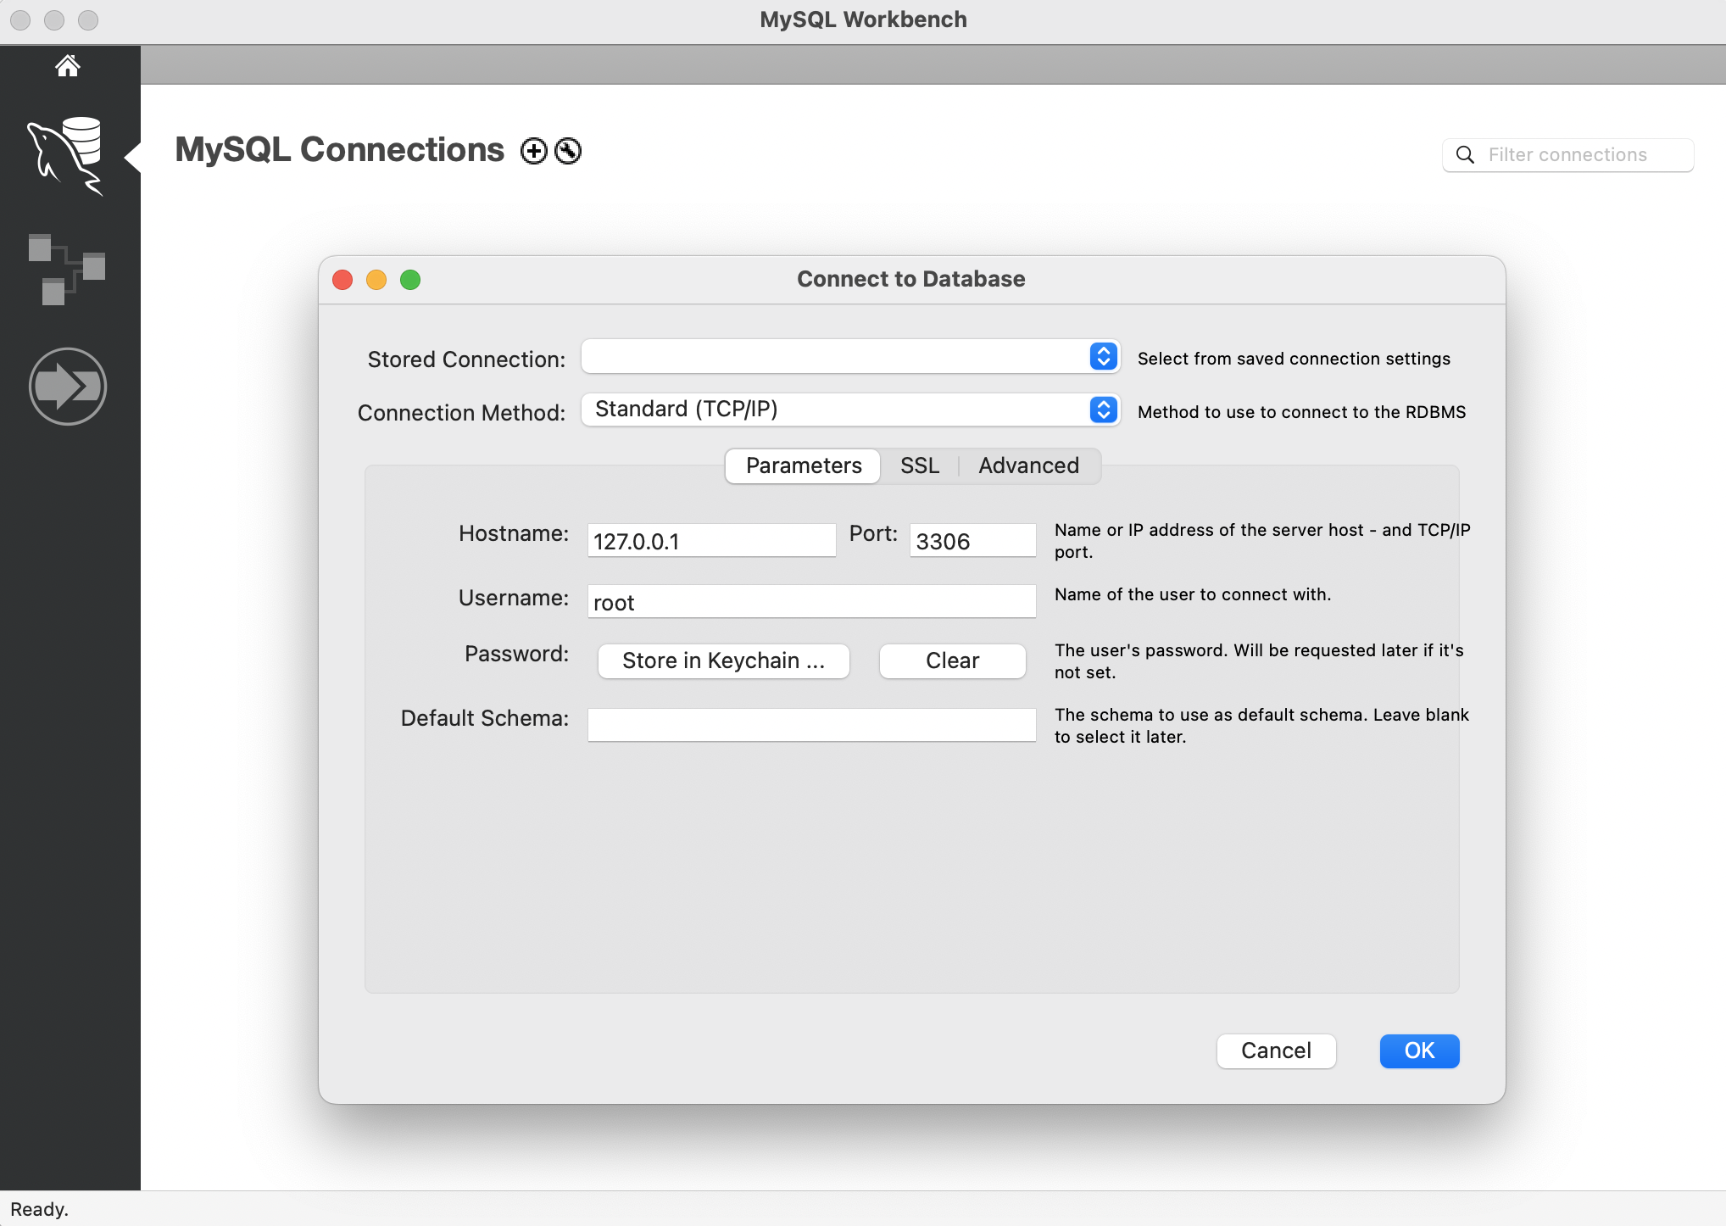Add new connection with plus icon
1726x1226 pixels.
(533, 151)
